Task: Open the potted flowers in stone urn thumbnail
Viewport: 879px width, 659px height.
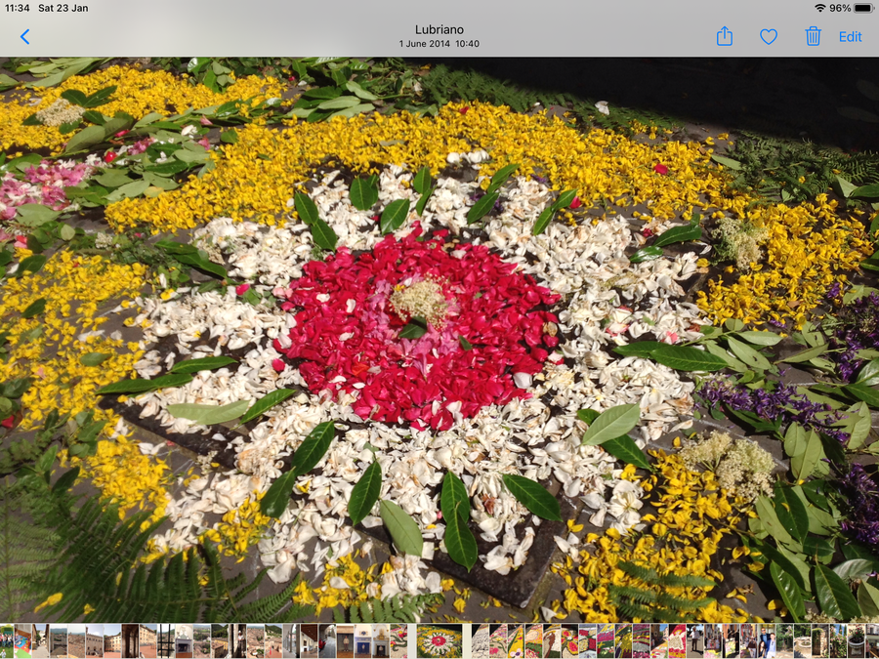Action: [x=856, y=641]
